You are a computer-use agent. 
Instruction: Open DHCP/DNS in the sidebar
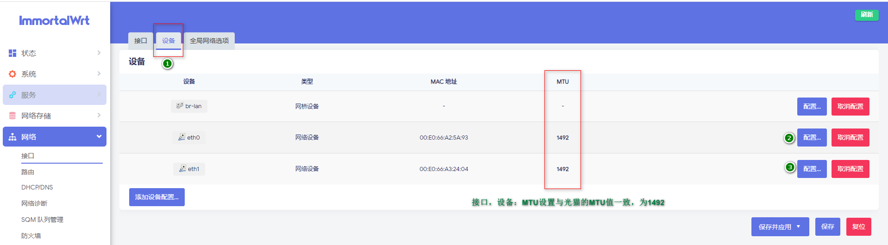[37, 187]
